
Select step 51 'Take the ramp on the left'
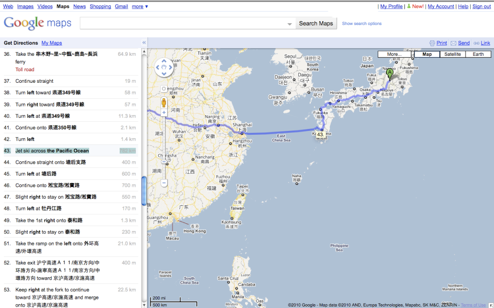coord(70,247)
